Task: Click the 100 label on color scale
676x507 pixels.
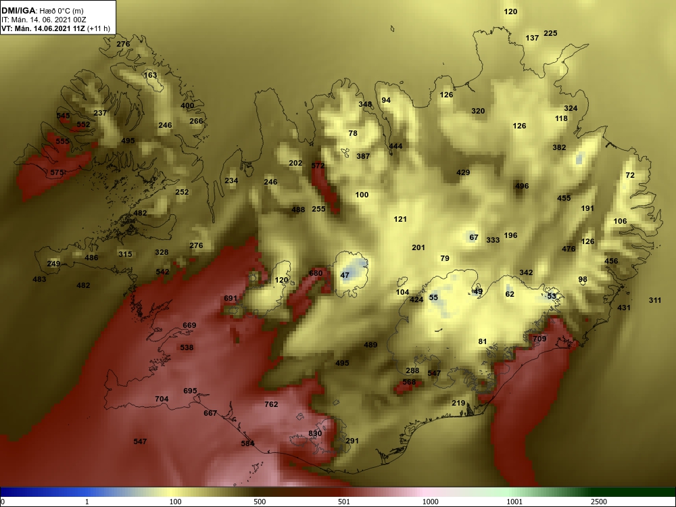Action: tap(175, 502)
